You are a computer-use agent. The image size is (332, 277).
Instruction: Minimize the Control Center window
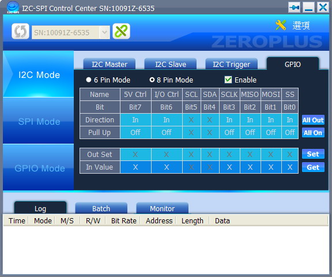click(x=308, y=8)
